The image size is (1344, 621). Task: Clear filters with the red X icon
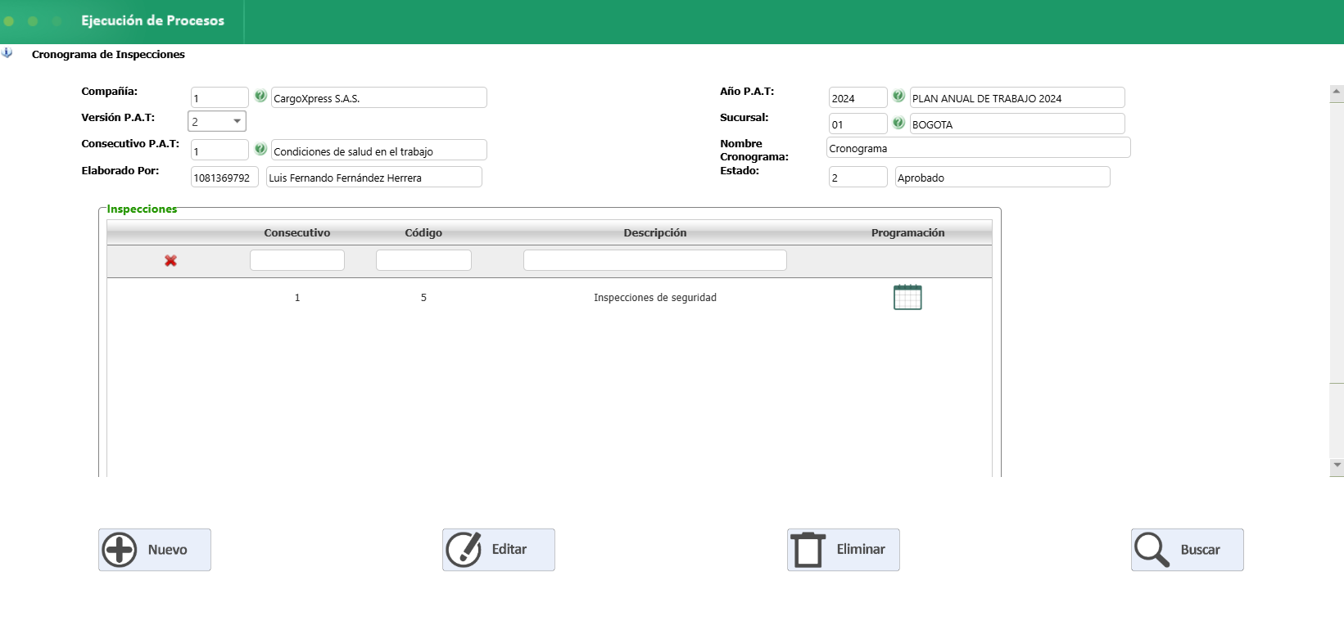pyautogui.click(x=170, y=261)
